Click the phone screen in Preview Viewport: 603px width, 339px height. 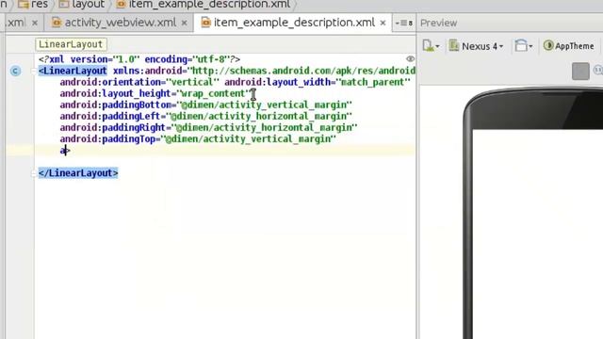pos(538,234)
